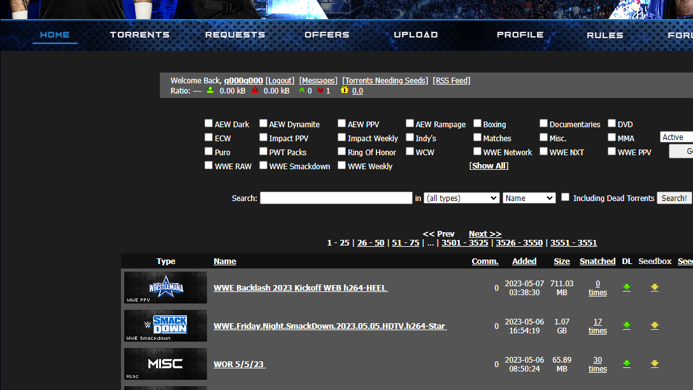This screenshot has width=693, height=390.
Task: Download the WOR 5/5/23 torrent
Action: (626, 364)
